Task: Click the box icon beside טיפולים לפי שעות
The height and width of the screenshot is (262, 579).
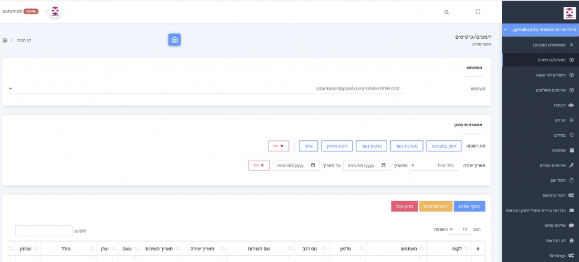Action: (x=572, y=75)
